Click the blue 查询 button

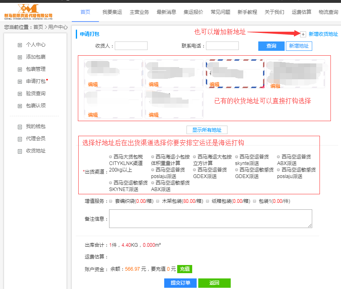pos(271,46)
